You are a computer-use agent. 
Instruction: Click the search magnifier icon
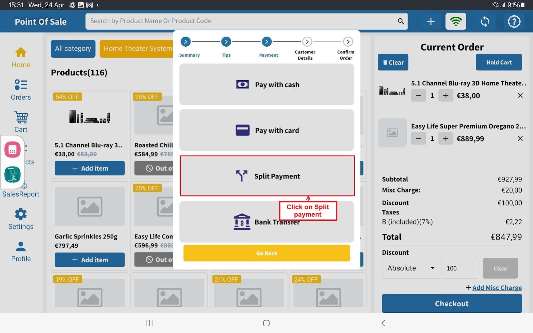[x=401, y=21]
